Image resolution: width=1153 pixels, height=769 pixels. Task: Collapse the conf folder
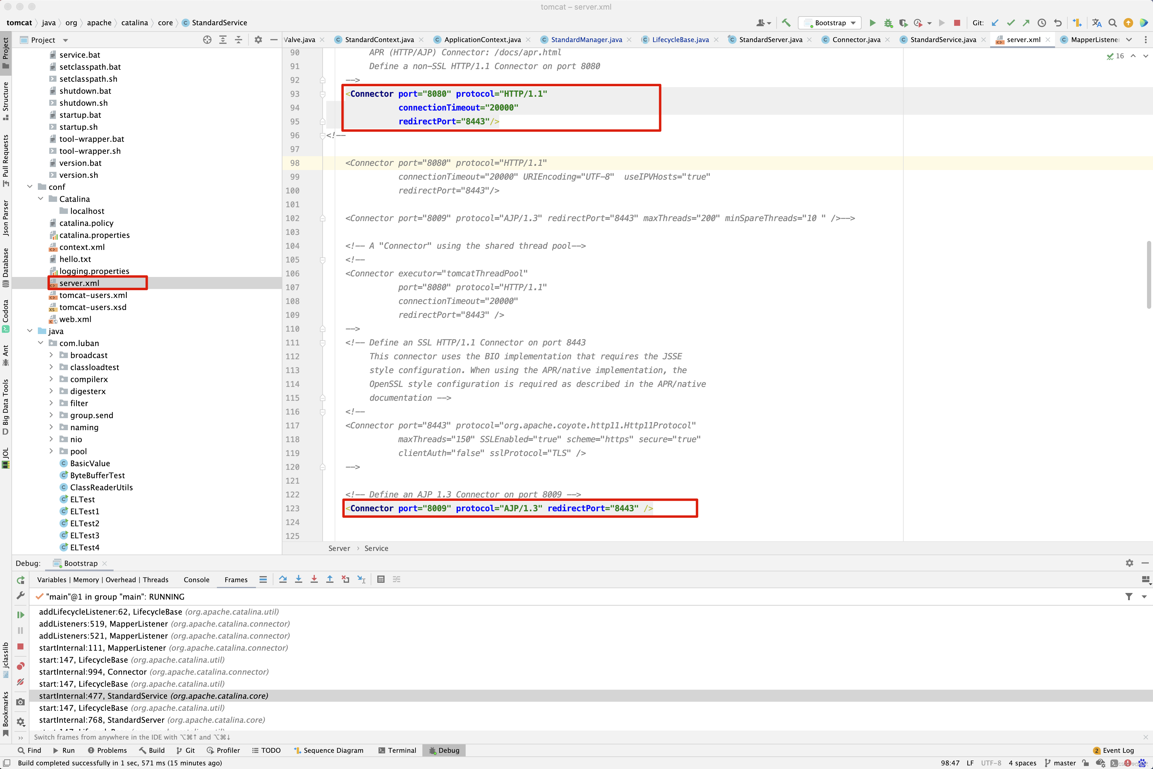click(x=30, y=186)
